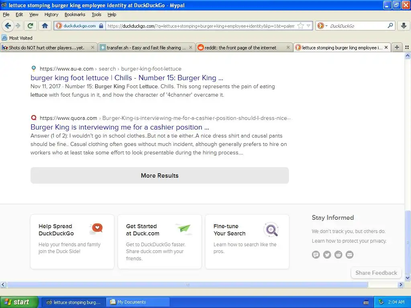Click the duckduckgo.com site identity label
This screenshot has height=308, width=411.
[x=79, y=26]
